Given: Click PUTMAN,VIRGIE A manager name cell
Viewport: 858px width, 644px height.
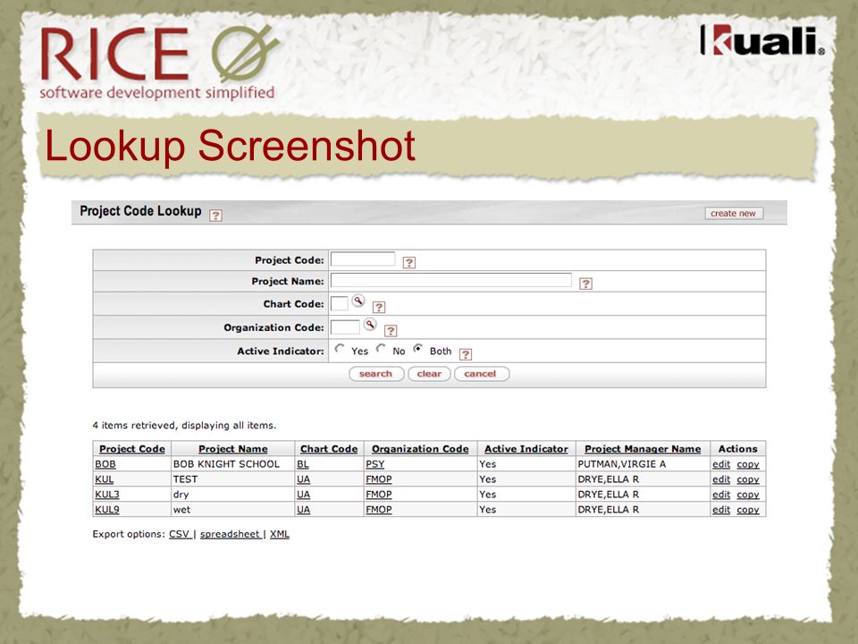Looking at the screenshot, I should point(622,464).
